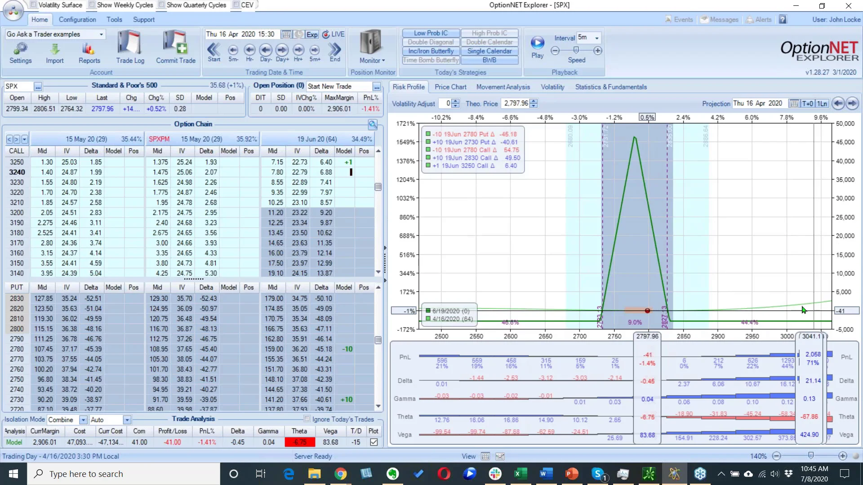Toggle the T+0 projection button

point(808,104)
